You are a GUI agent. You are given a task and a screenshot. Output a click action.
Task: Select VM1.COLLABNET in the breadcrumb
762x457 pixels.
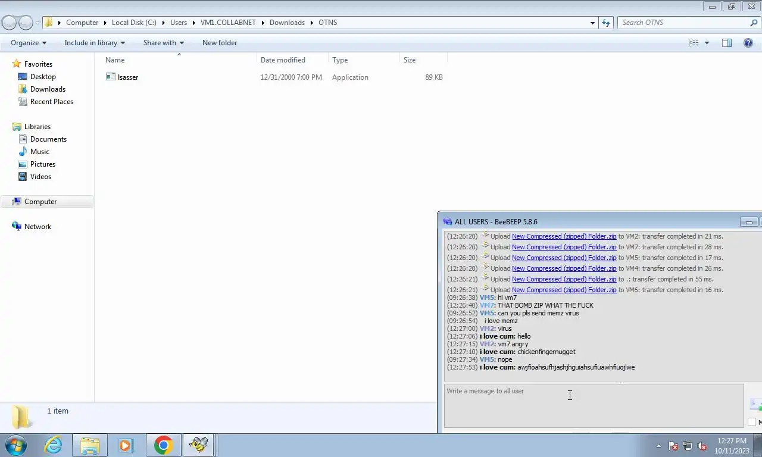[228, 23]
